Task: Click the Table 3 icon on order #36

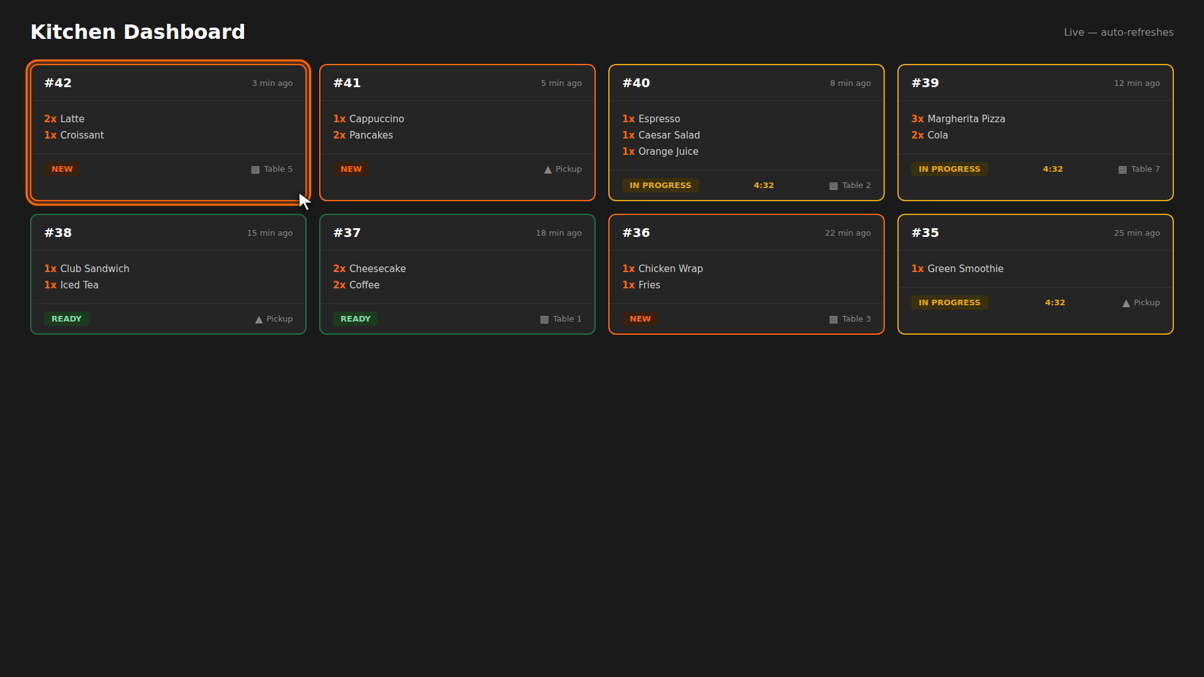Action: tap(833, 320)
